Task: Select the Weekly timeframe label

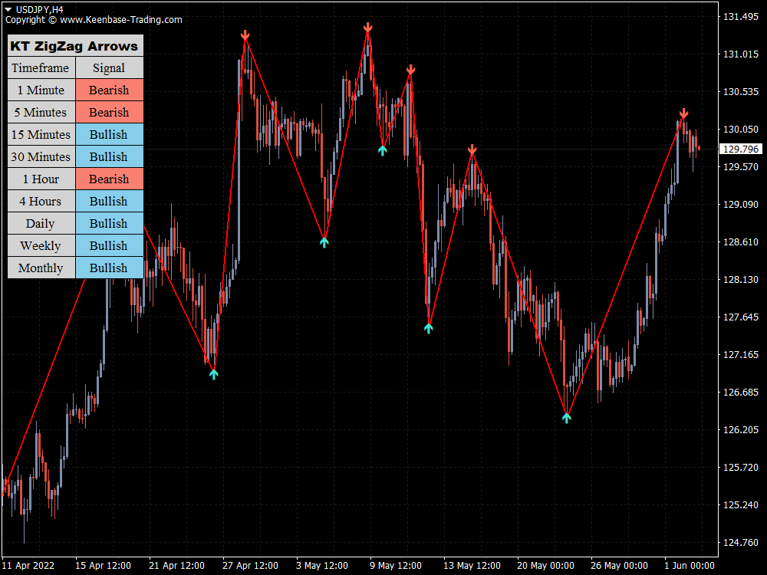Action: click(41, 246)
